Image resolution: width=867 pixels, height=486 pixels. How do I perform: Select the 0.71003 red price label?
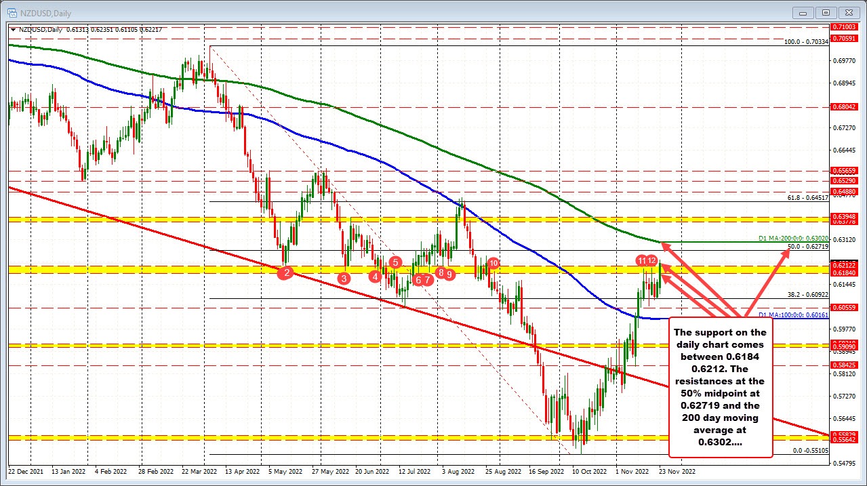(844, 26)
